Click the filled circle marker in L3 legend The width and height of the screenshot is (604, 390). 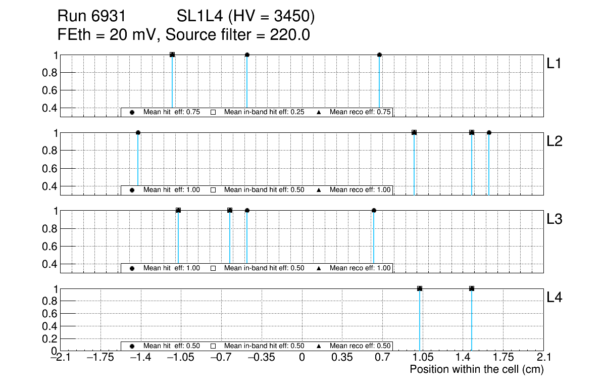click(x=132, y=268)
